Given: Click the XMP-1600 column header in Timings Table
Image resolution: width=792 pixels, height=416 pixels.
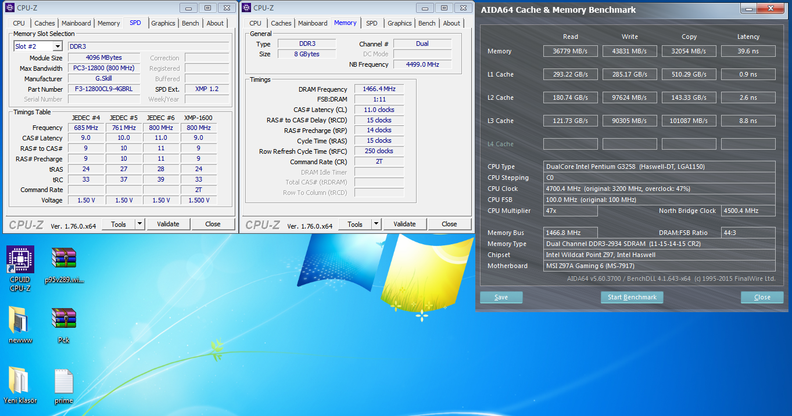Looking at the screenshot, I should [x=198, y=118].
